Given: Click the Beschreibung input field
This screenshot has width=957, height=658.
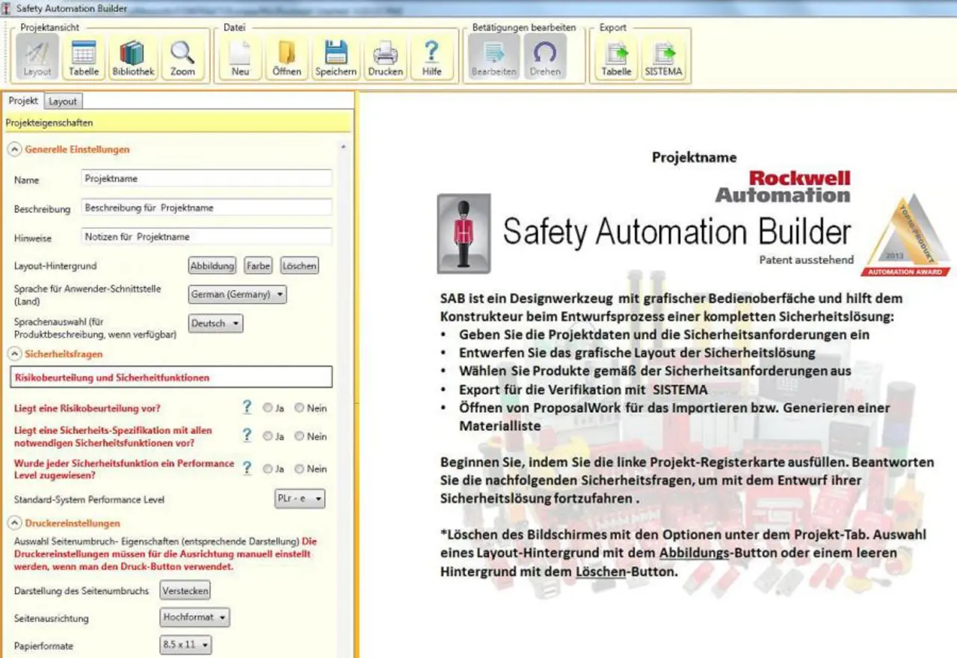Looking at the screenshot, I should click(x=206, y=207).
